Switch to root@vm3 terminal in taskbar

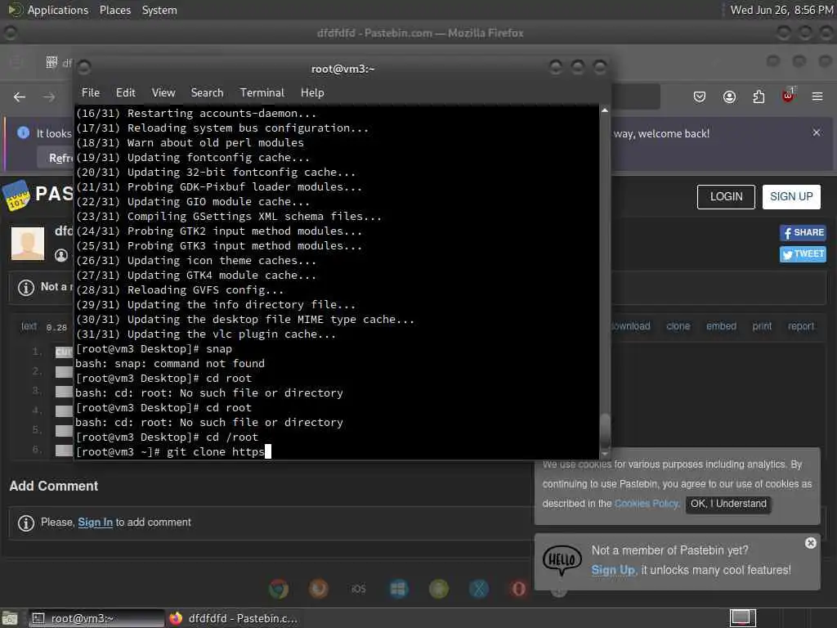pos(96,618)
